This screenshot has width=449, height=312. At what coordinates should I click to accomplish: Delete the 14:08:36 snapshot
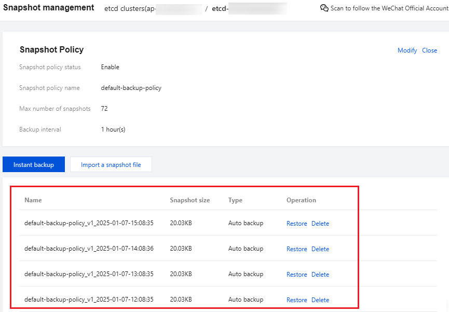320,249
